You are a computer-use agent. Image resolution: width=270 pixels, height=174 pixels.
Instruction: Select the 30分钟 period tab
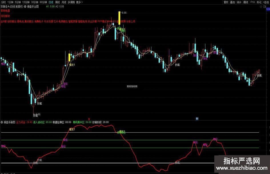pyautogui.click(x=35, y=2)
